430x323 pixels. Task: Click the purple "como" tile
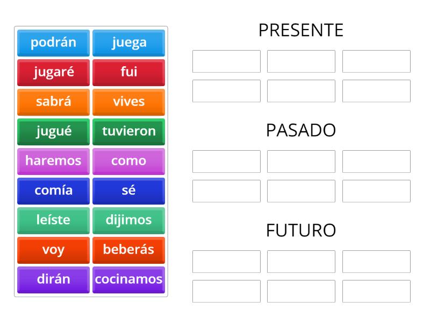point(128,161)
